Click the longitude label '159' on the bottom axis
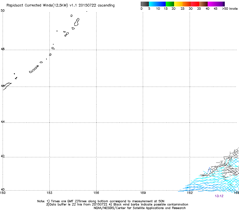Viewport: 239px width, 210px height. pyautogui.click(x=143, y=193)
